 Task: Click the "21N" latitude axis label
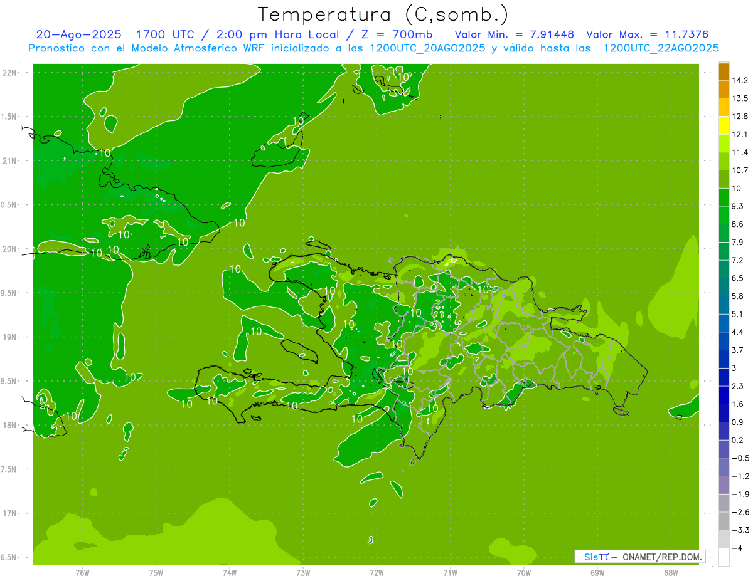pyautogui.click(x=10, y=160)
